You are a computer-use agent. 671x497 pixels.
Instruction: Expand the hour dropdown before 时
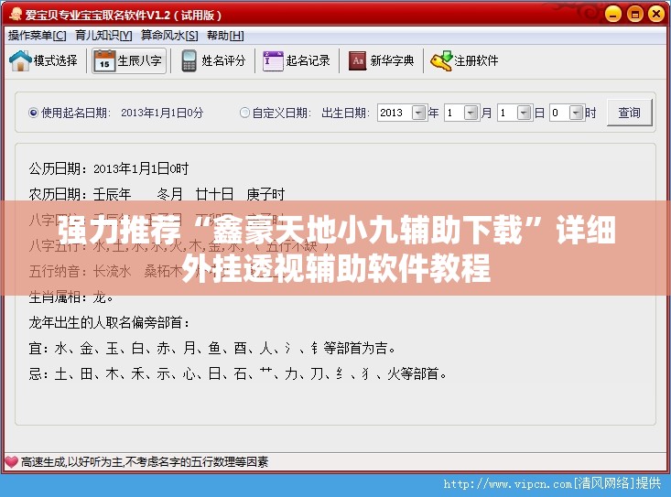(x=576, y=113)
